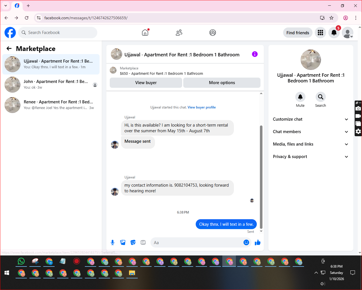
Task: Go back using the Marketplace back arrow
Action: [x=9, y=48]
